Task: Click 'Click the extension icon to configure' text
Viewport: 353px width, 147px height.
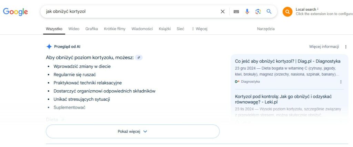Action: 324,14
